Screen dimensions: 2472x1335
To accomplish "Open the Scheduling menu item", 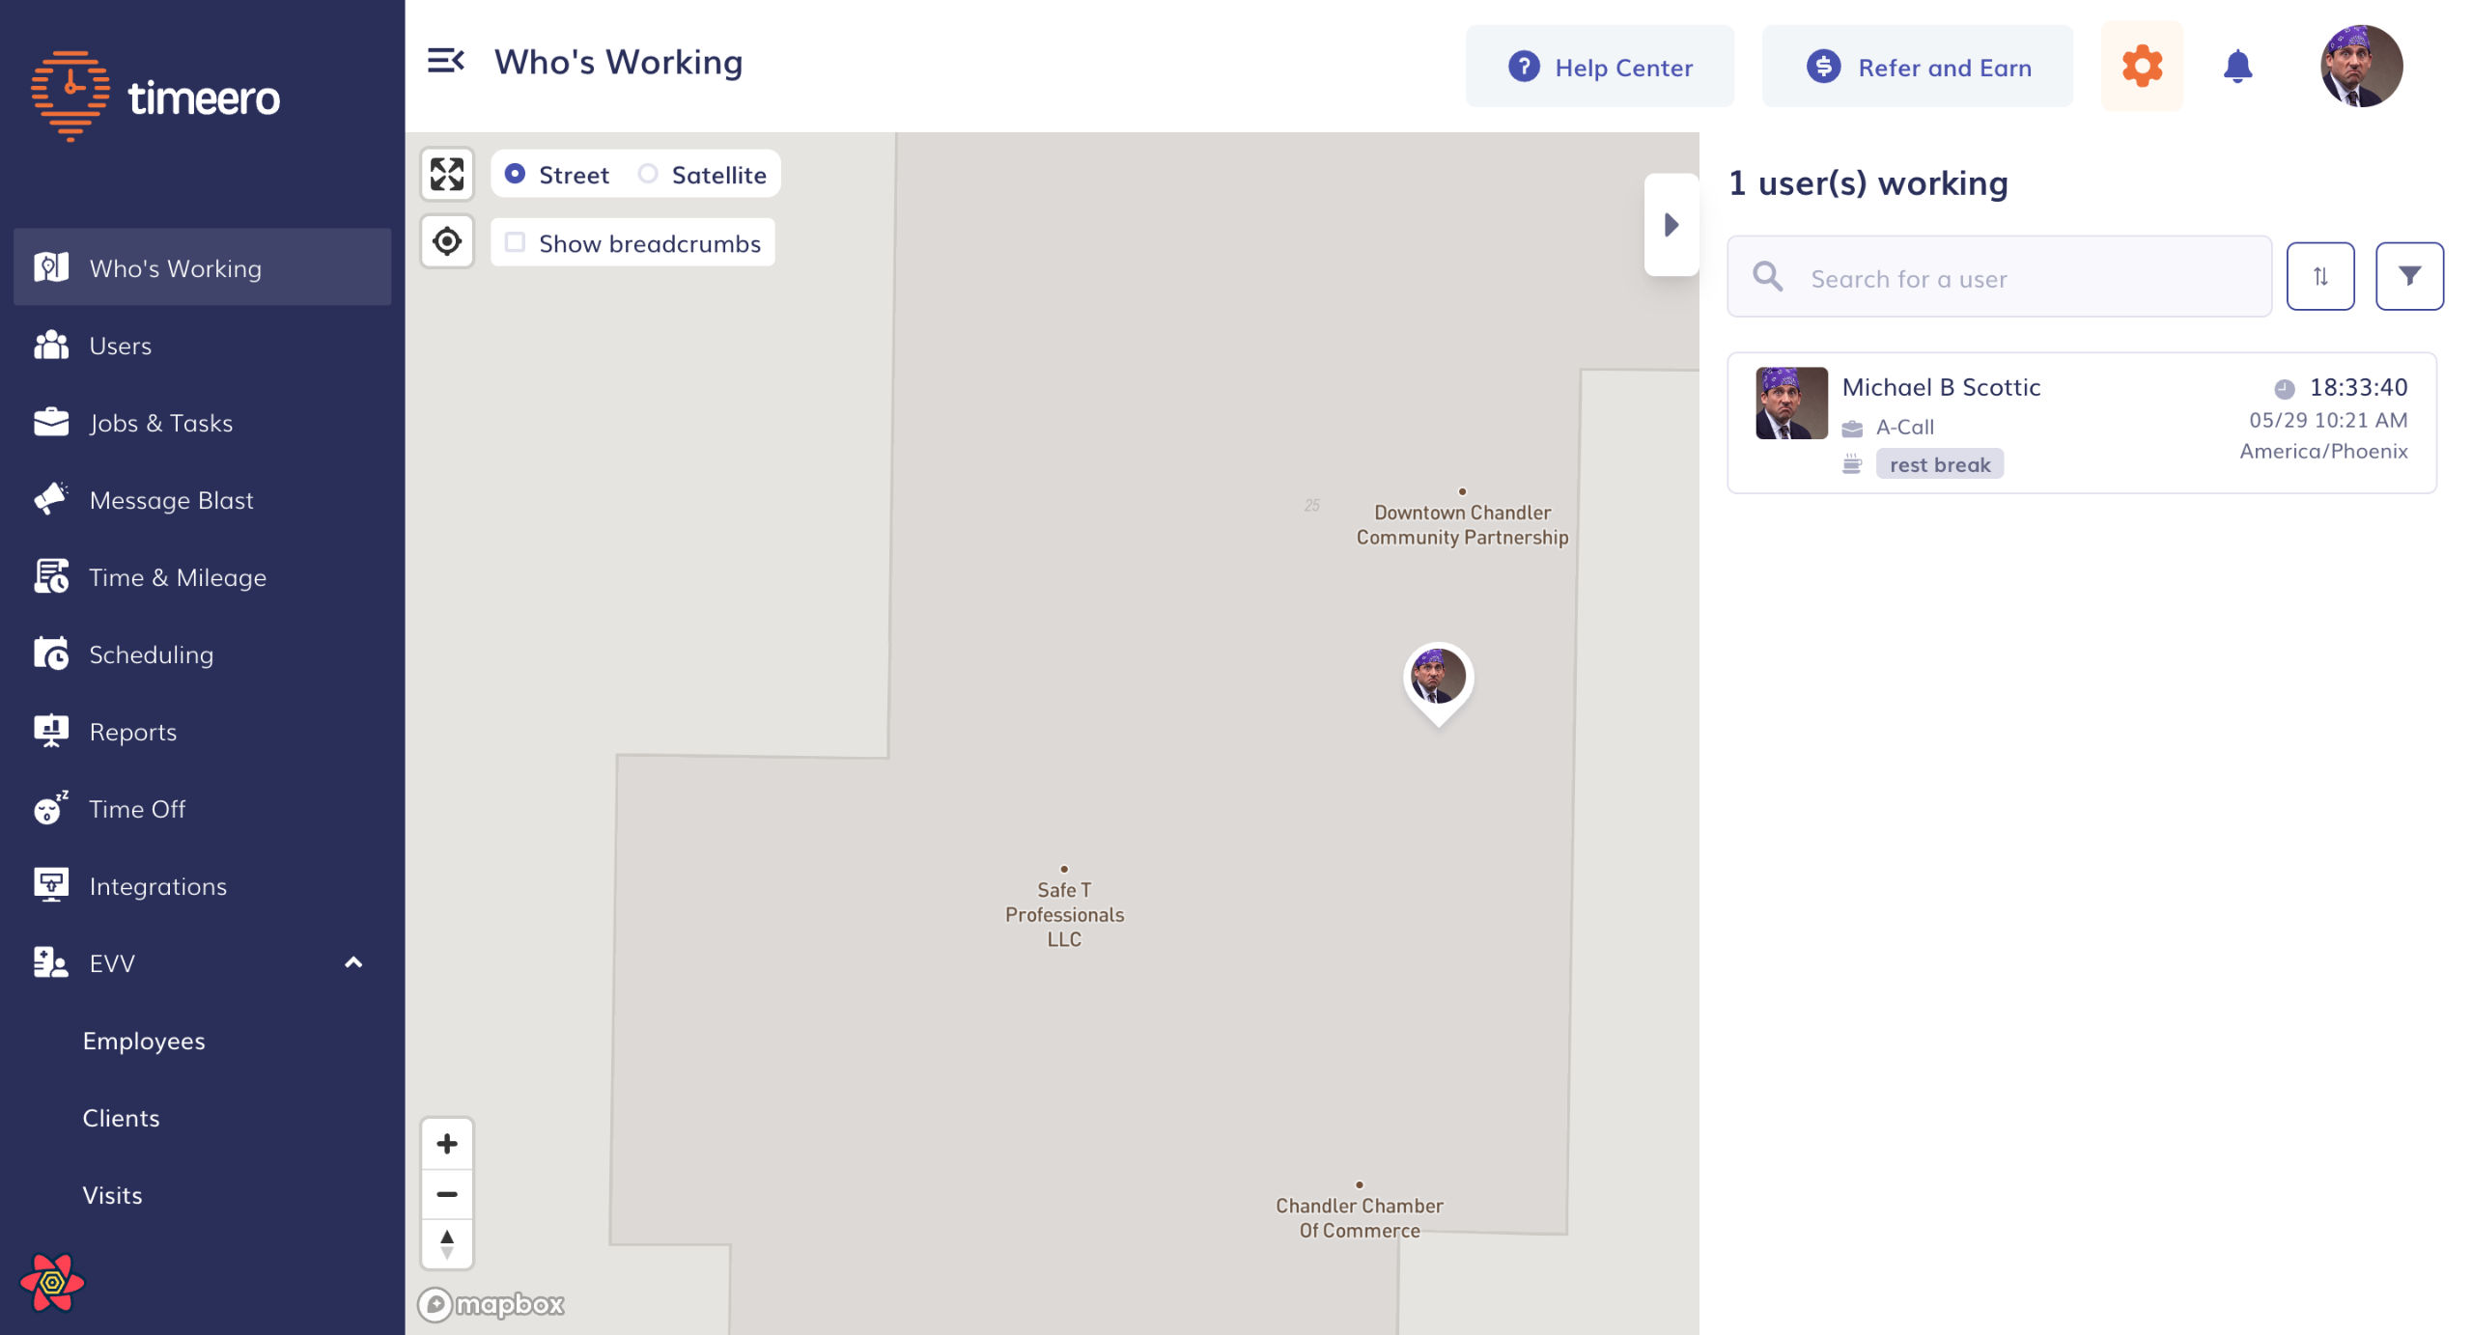I will (x=151, y=654).
